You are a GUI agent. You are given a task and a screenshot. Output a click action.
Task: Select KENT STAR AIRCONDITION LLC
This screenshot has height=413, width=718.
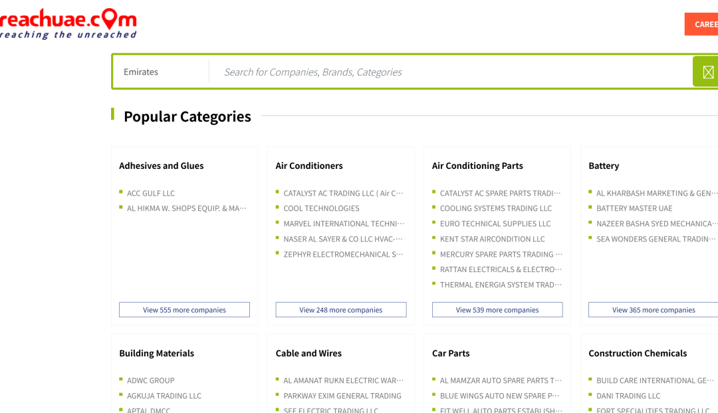(x=492, y=239)
